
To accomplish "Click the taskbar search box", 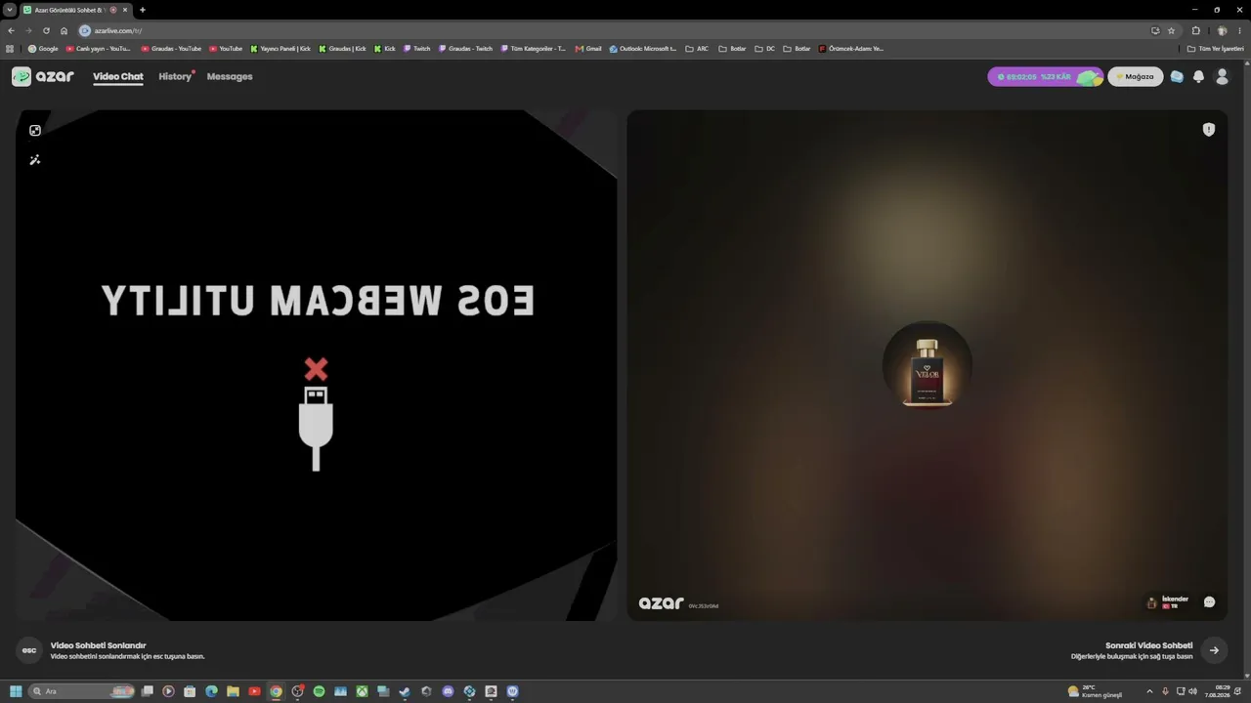I will (x=82, y=691).
